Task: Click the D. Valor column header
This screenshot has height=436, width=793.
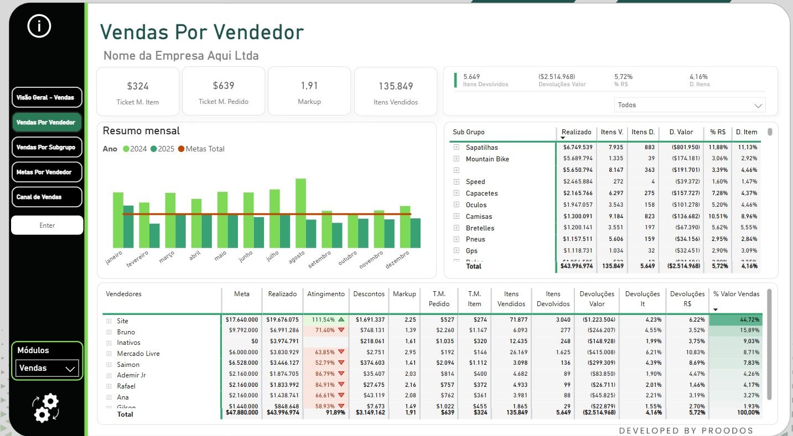Action: point(681,132)
